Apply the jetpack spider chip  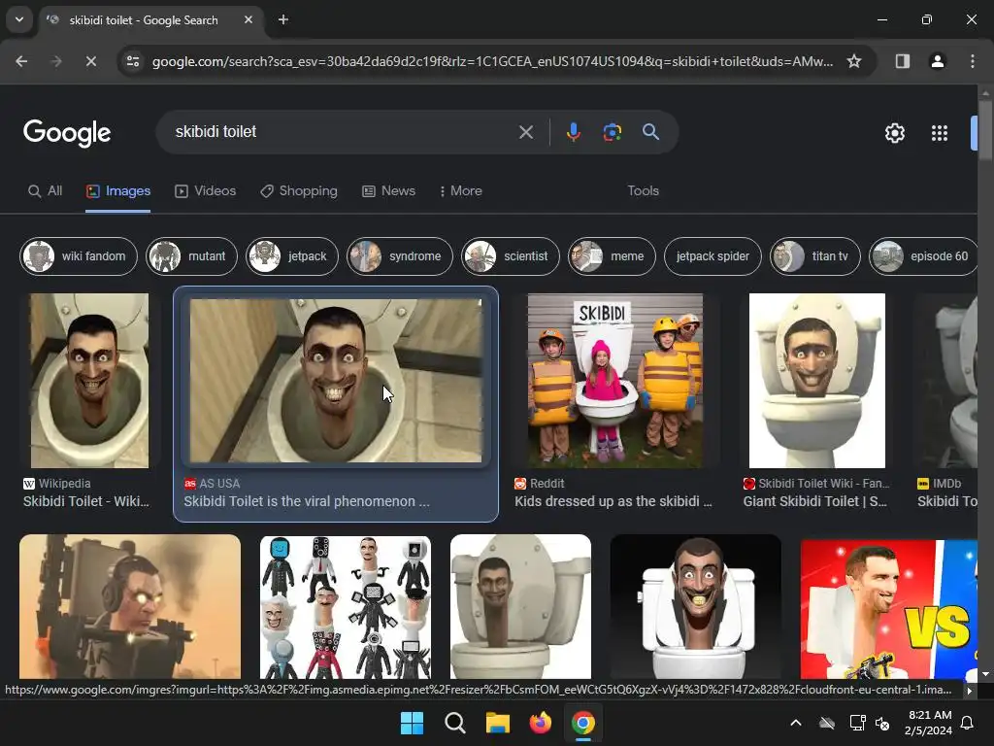(712, 256)
